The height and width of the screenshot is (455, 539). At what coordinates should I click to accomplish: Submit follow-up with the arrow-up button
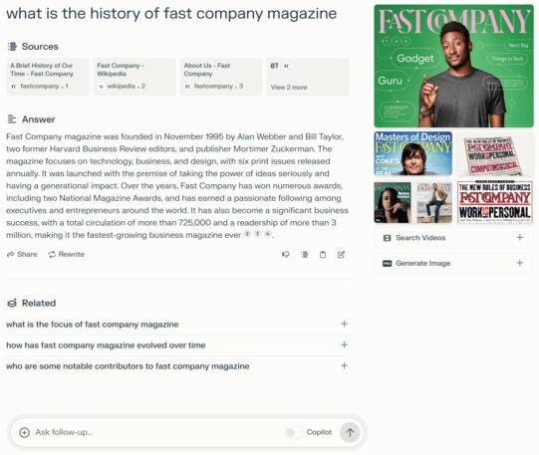point(350,432)
